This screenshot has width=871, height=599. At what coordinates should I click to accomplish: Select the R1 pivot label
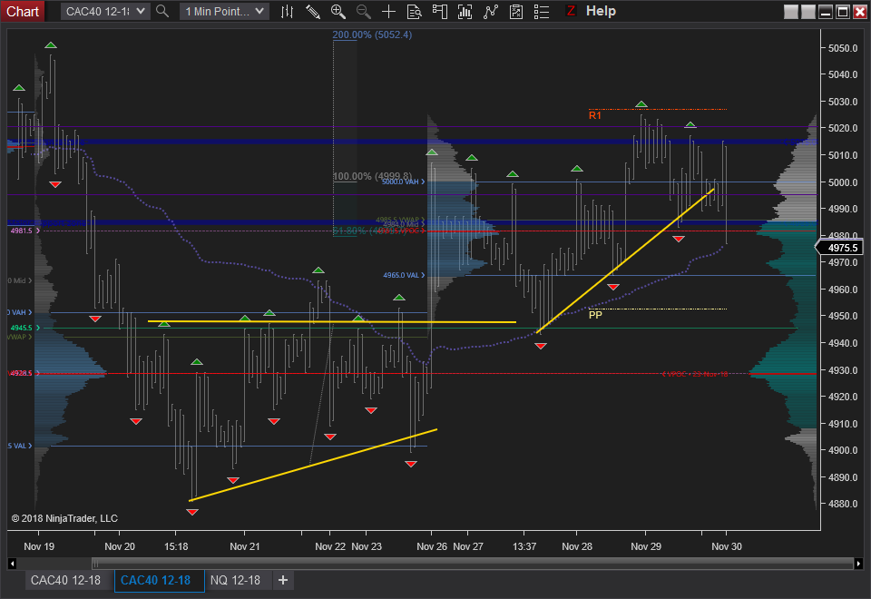pyautogui.click(x=595, y=115)
